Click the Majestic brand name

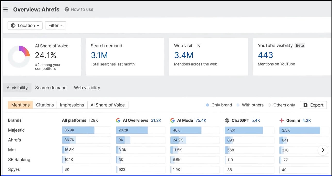tap(16, 130)
